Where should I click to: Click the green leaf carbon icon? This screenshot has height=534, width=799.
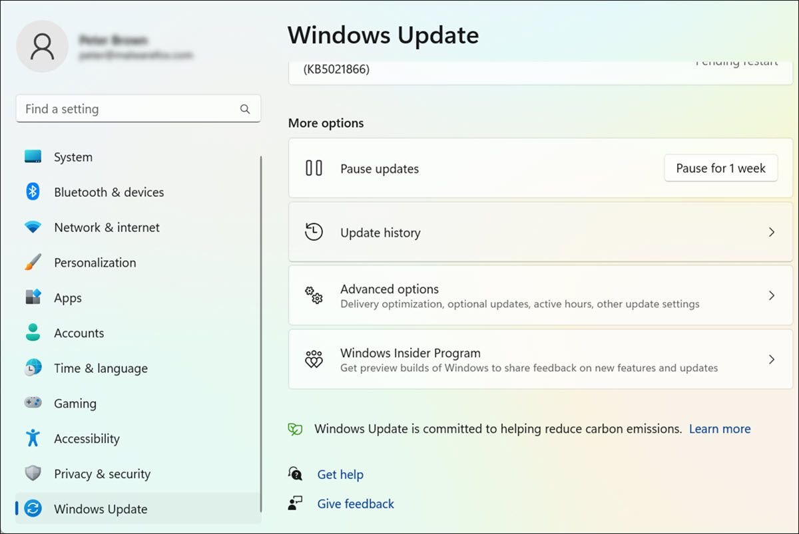(x=295, y=429)
